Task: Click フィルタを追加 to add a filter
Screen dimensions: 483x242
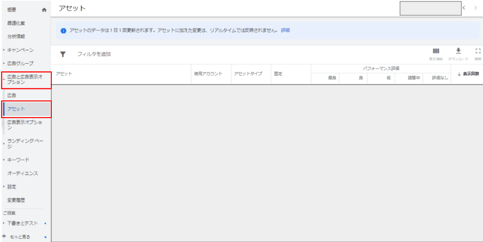Action: click(x=94, y=54)
